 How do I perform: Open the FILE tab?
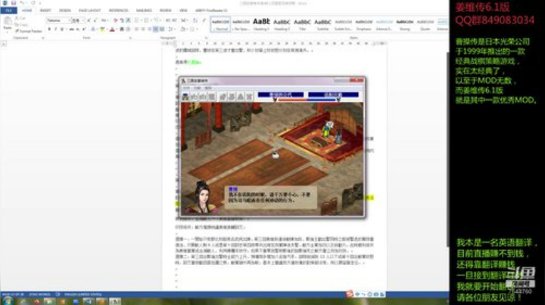8,11
